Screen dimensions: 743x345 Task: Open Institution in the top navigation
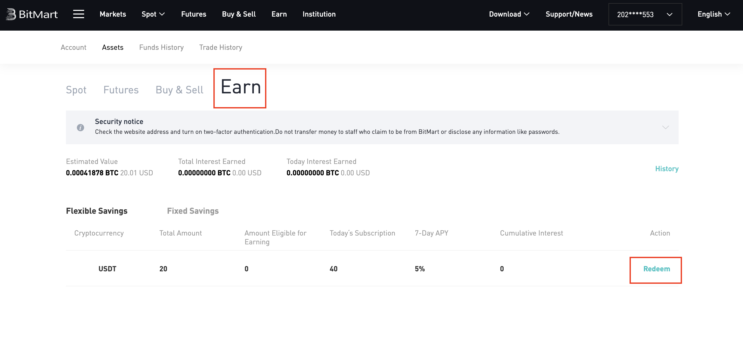319,14
